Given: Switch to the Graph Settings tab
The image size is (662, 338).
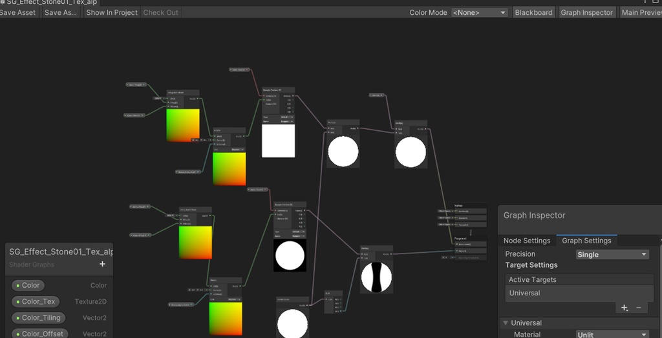Looking at the screenshot, I should [586, 241].
